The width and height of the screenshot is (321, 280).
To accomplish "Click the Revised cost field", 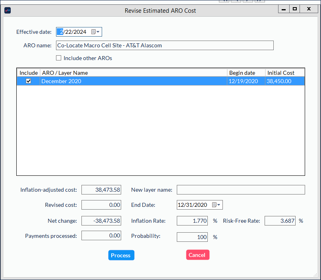I will tap(101, 205).
